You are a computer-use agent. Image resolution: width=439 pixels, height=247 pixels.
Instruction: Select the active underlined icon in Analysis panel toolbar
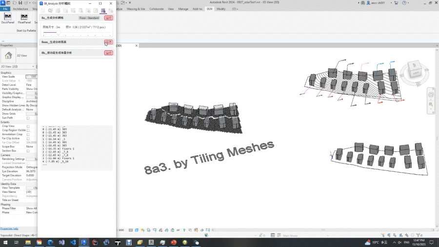click(103, 11)
